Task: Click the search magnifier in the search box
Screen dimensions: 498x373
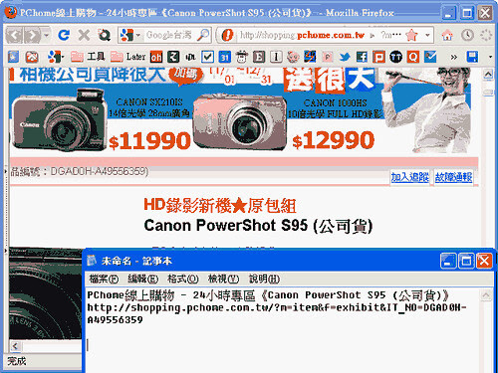Action: click(203, 35)
